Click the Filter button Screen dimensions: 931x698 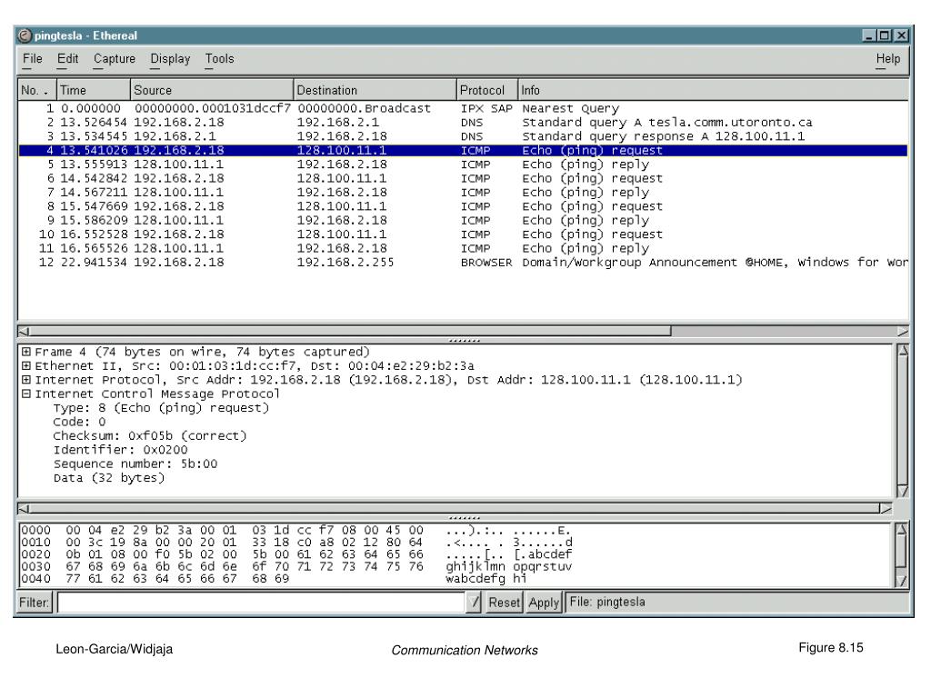(x=35, y=603)
